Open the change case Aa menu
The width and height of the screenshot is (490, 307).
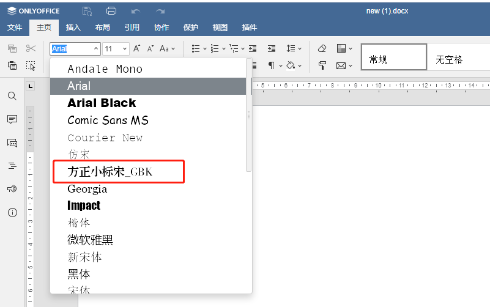[165, 49]
